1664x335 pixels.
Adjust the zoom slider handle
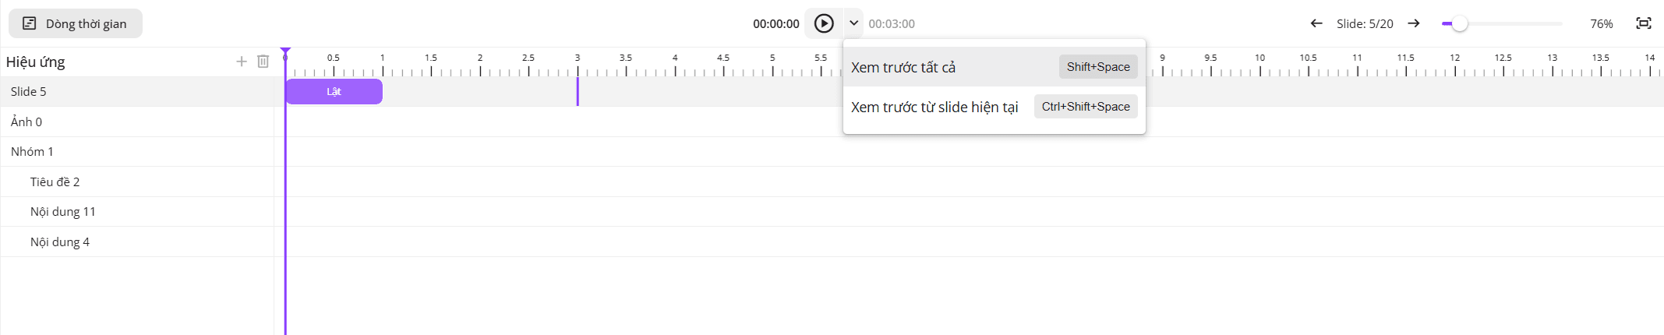1460,23
